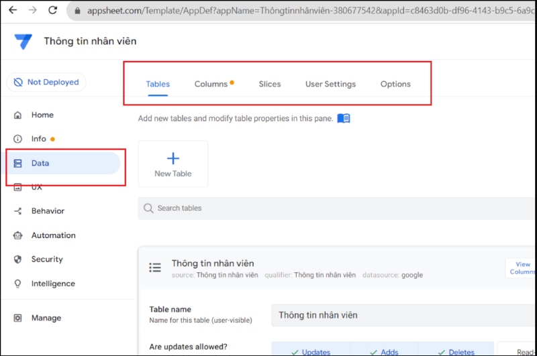Toggle the Deletes permission
The height and width of the screenshot is (356, 537).
[456, 349]
